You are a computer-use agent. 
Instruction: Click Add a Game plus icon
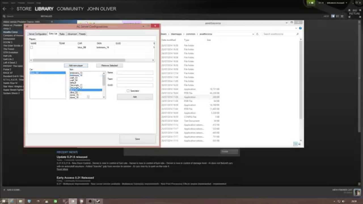point(4,190)
